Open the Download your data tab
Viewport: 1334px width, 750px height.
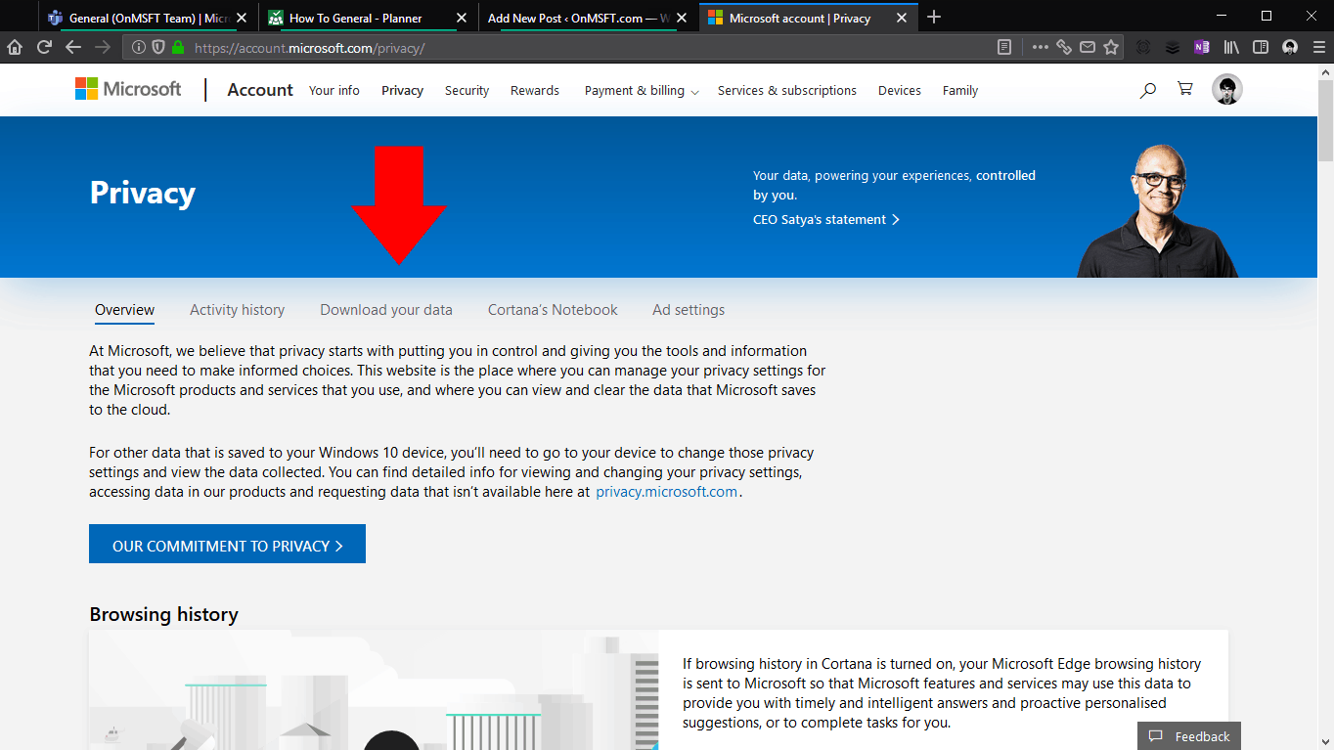point(386,310)
